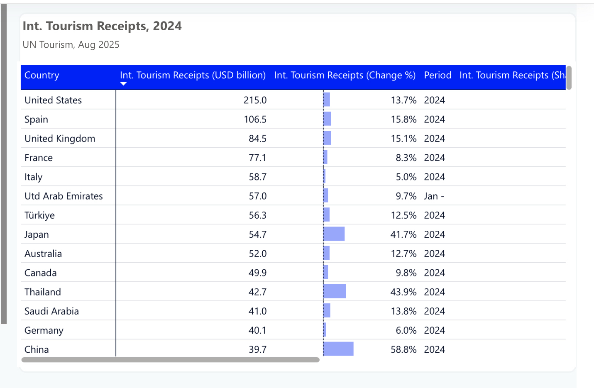594x388 pixels.
Task: Click the table's vertical scrollbar thumb
Action: pos(569,78)
